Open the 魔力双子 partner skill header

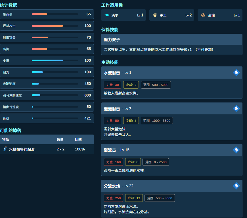pos(172,39)
